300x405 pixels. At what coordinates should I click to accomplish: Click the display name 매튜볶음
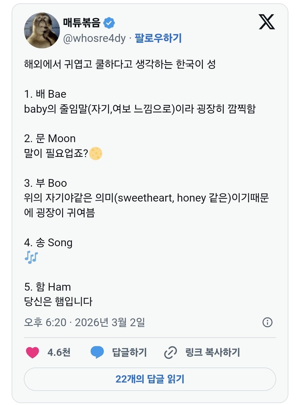(82, 23)
